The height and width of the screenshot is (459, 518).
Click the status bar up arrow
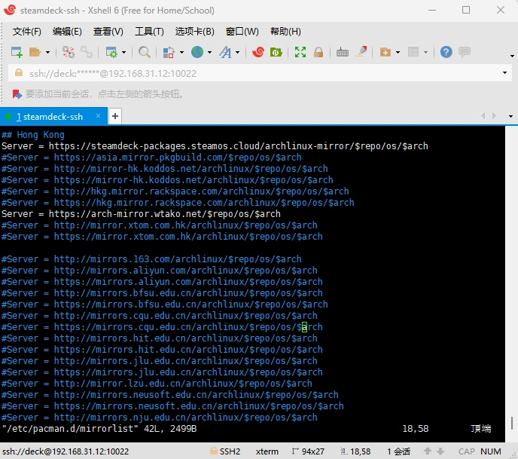coord(428,451)
